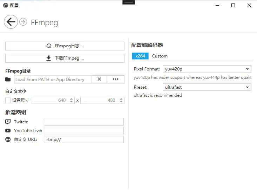Decrease the 480 height spinner arrow
Screen dimensions: 257x190
121,101
